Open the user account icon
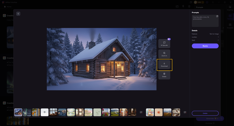Viewport: 234px width, 126px height. click(x=207, y=2)
